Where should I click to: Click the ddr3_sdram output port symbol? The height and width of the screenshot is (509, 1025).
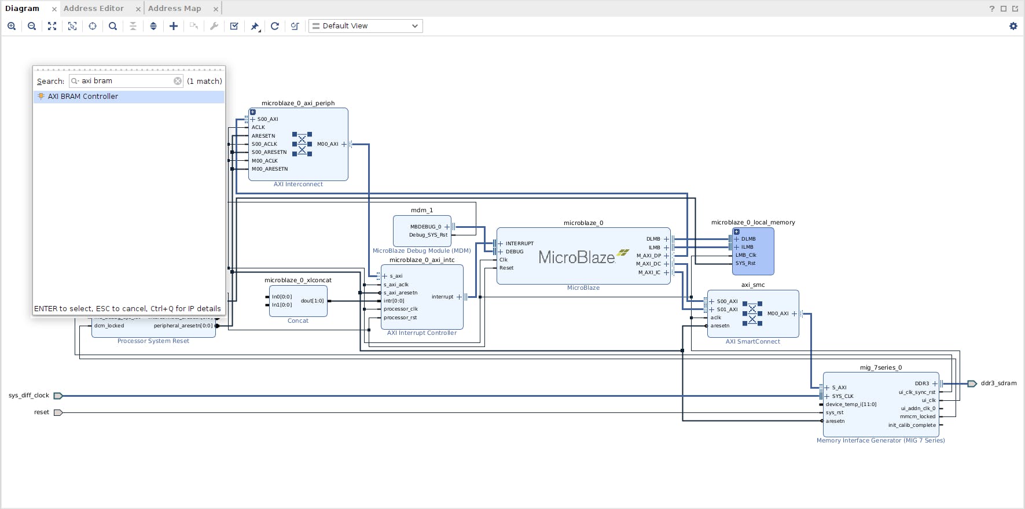[x=972, y=383]
